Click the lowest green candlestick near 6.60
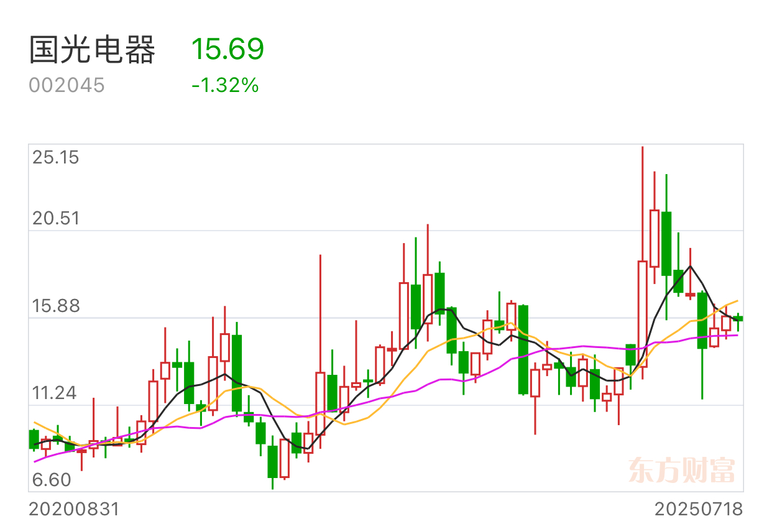Image resolution: width=772 pixels, height=524 pixels. 272,461
